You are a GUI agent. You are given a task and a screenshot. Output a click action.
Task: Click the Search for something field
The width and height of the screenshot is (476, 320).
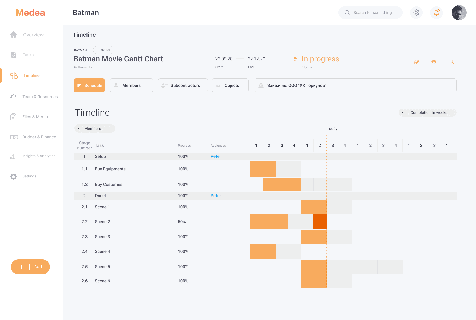(x=372, y=13)
